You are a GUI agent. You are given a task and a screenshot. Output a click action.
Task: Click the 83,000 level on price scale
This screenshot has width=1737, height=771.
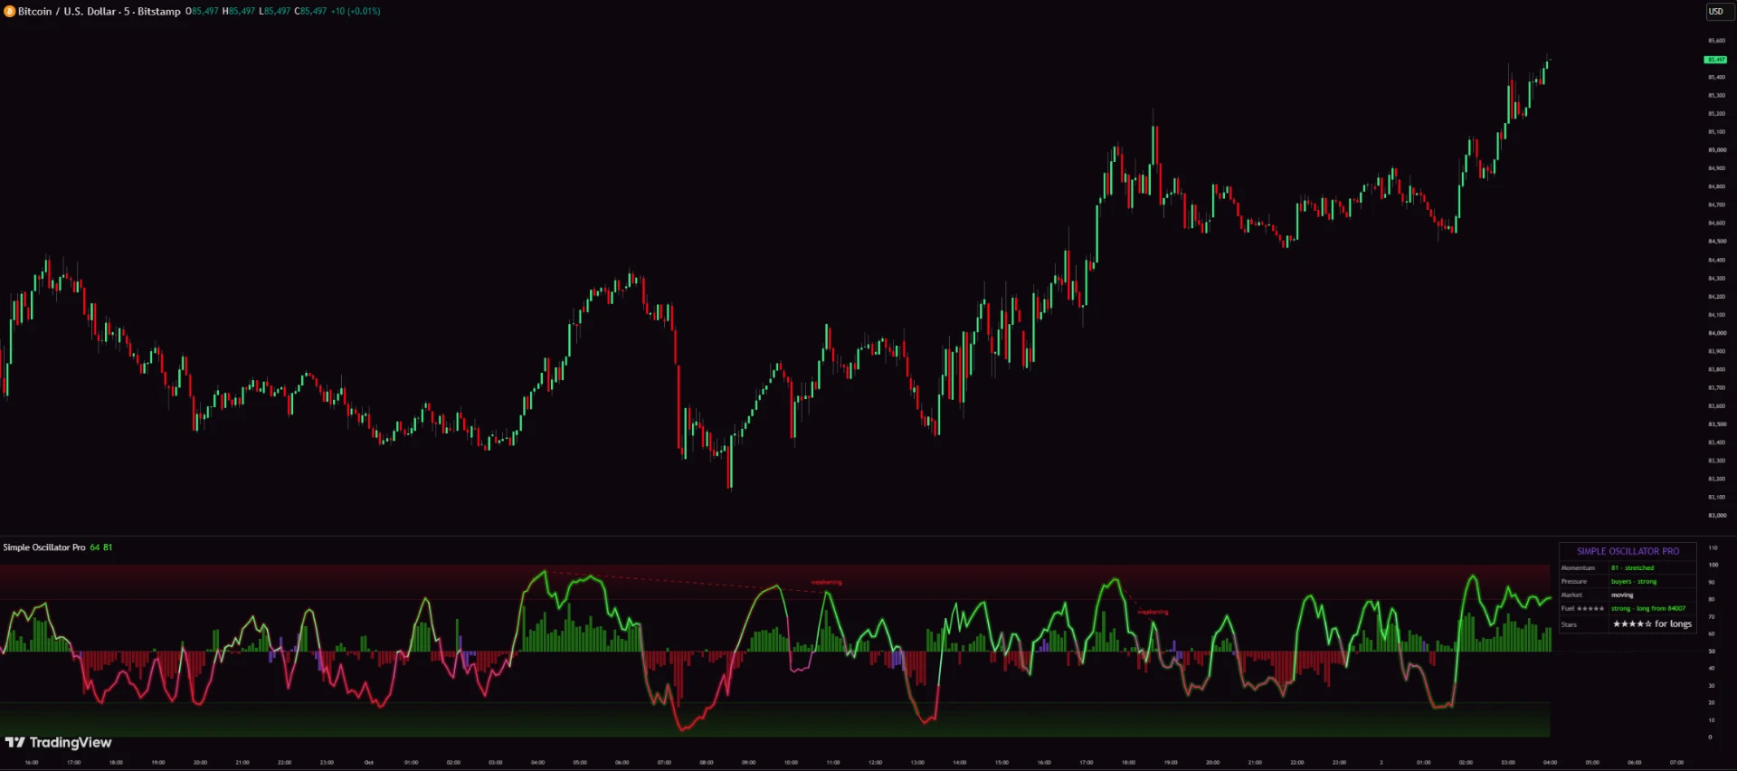(1717, 516)
